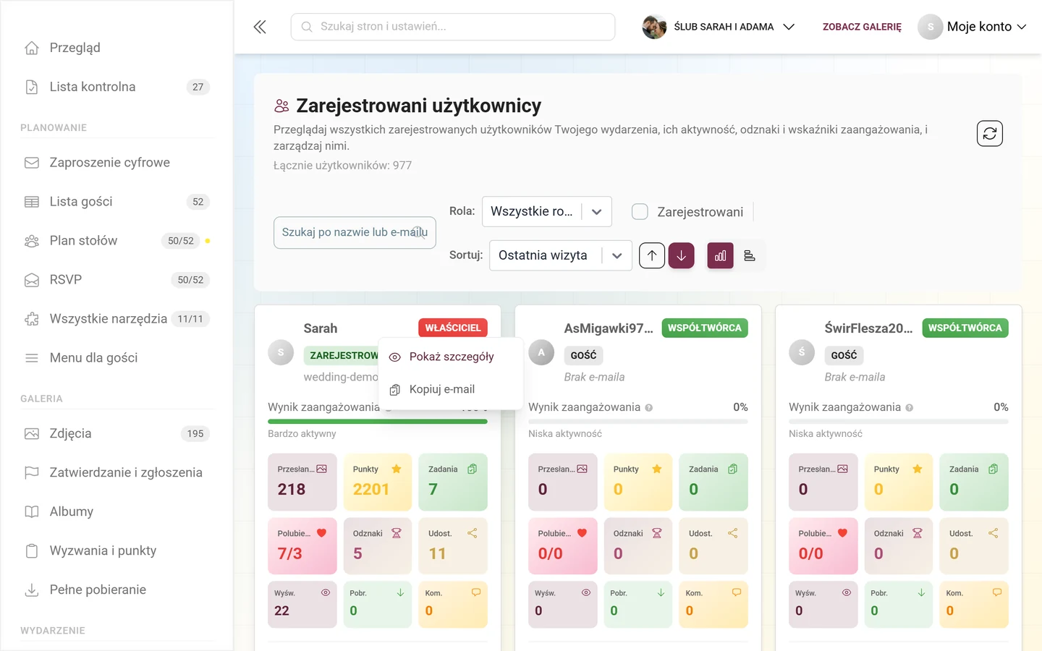1042x651 pixels.
Task: Click Sarah's Punkty 2201 stat tile
Action: [378, 482]
